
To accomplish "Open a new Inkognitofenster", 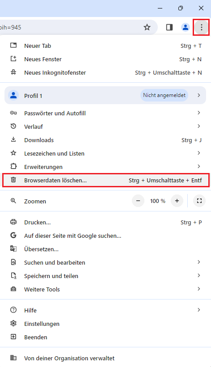I will pyautogui.click(x=105, y=72).
